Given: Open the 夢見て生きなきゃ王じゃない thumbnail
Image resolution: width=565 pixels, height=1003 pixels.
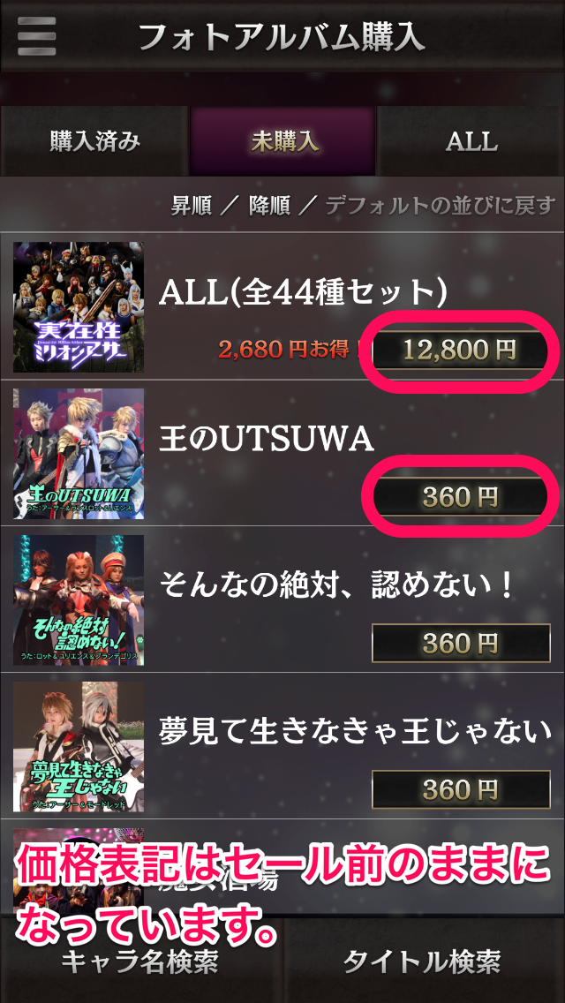Looking at the screenshot, I should click(78, 746).
